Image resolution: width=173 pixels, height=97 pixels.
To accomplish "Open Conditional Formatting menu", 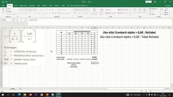I will click(x=94, y=12).
